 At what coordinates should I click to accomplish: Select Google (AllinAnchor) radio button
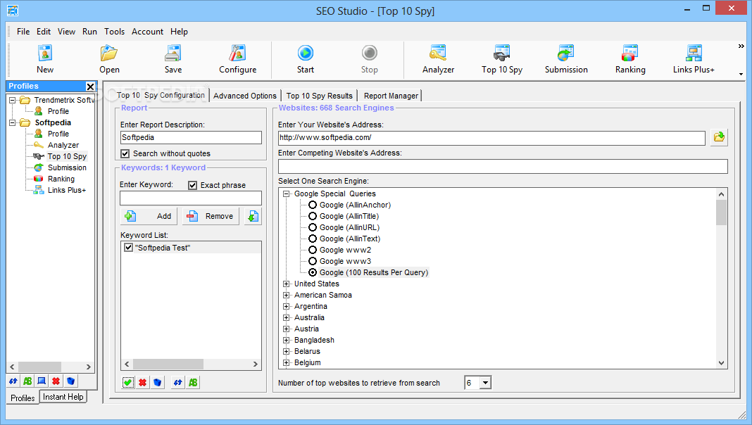coord(313,205)
